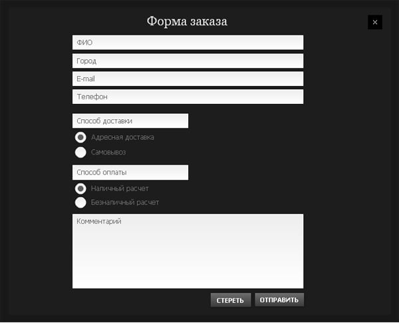Click the ФИО input field

188,43
